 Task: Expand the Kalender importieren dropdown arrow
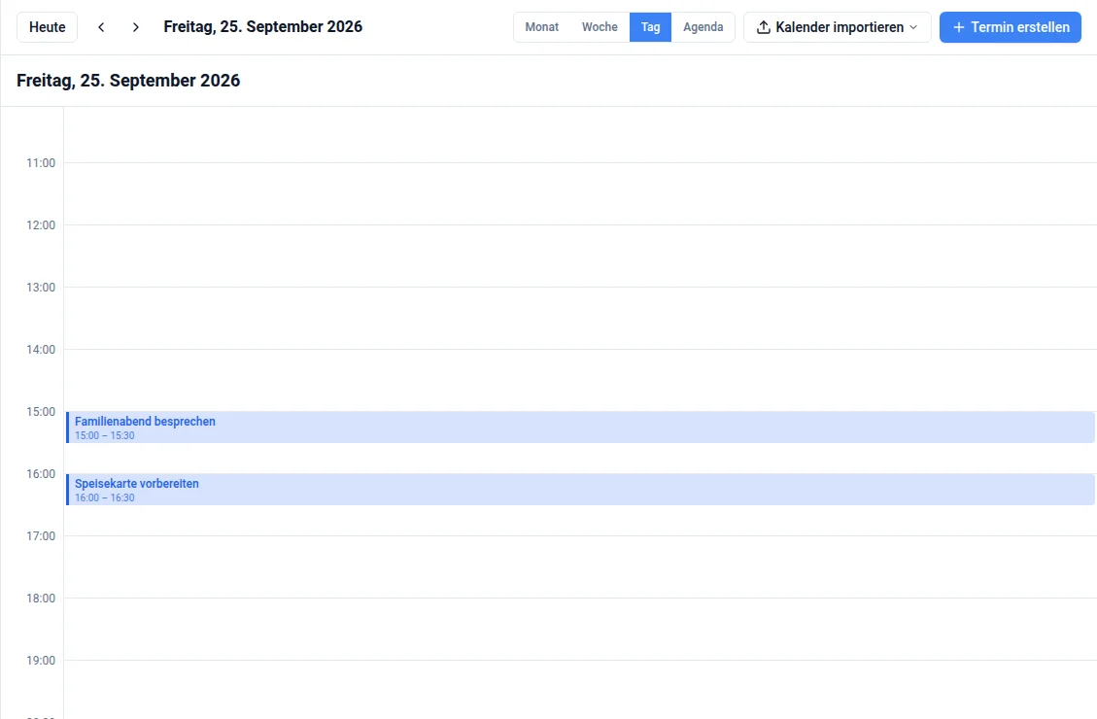click(913, 27)
